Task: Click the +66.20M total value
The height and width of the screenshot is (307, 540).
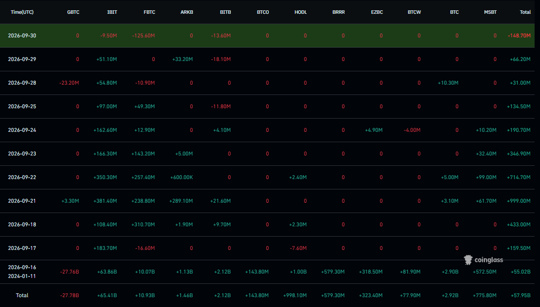Action: click(x=520, y=59)
